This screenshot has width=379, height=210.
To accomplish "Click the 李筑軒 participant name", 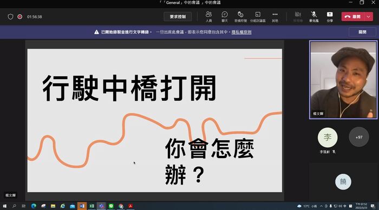I will [x=325, y=152].
